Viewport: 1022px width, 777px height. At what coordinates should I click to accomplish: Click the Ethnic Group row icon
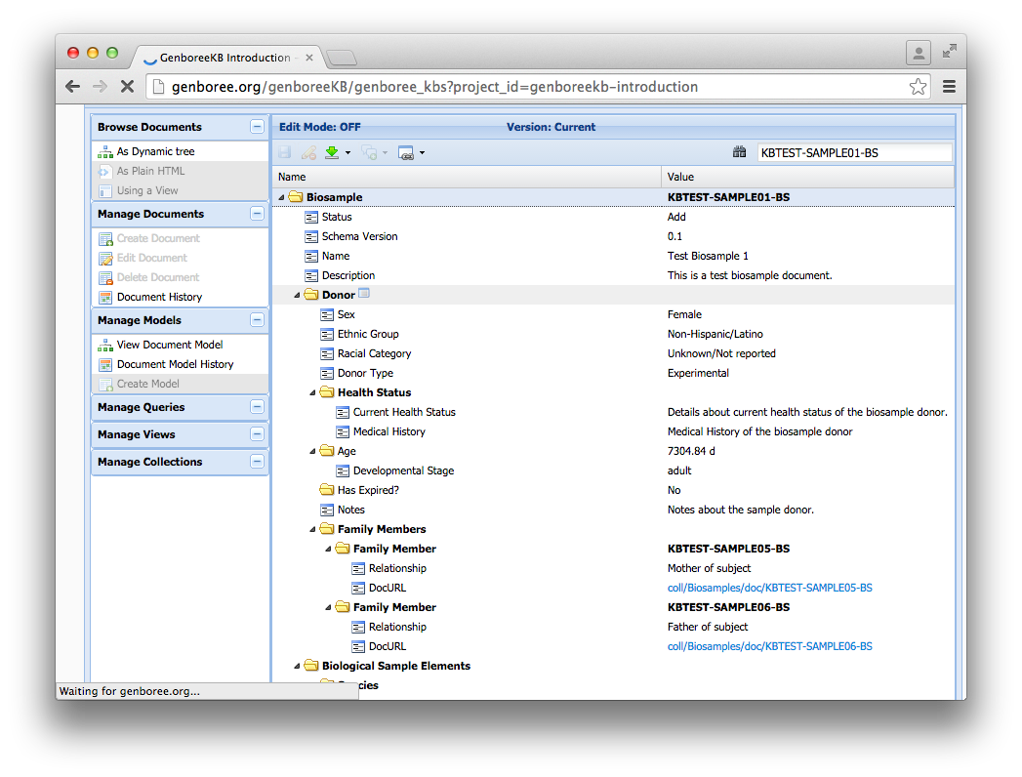[x=327, y=335]
